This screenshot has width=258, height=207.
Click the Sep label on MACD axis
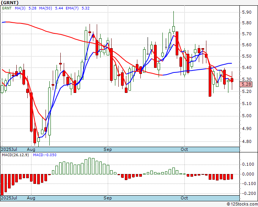108,198
